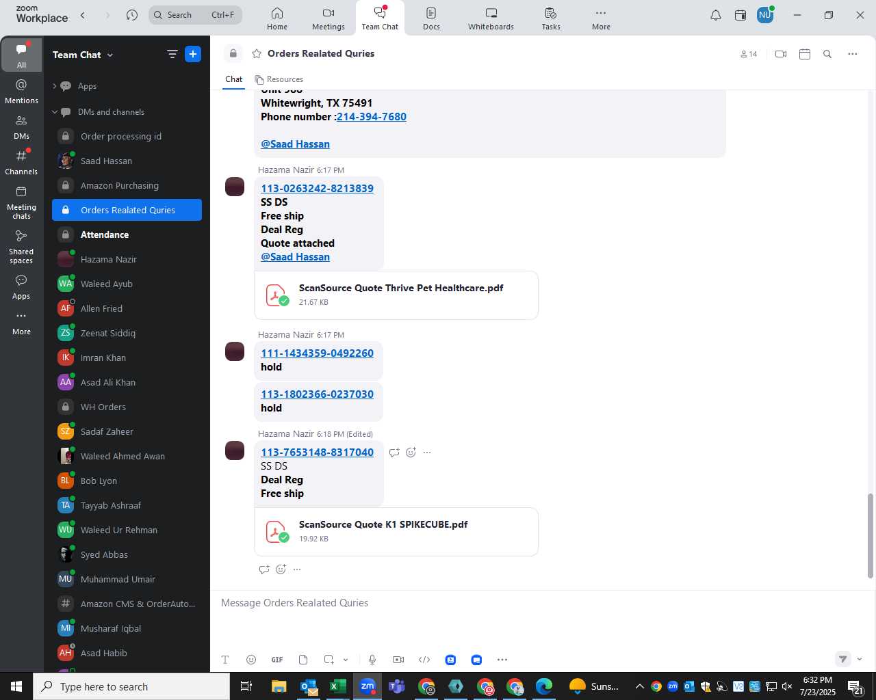Screen dimensions: 876x700
Task: Open the sidebar More menu
Action: tap(21, 323)
